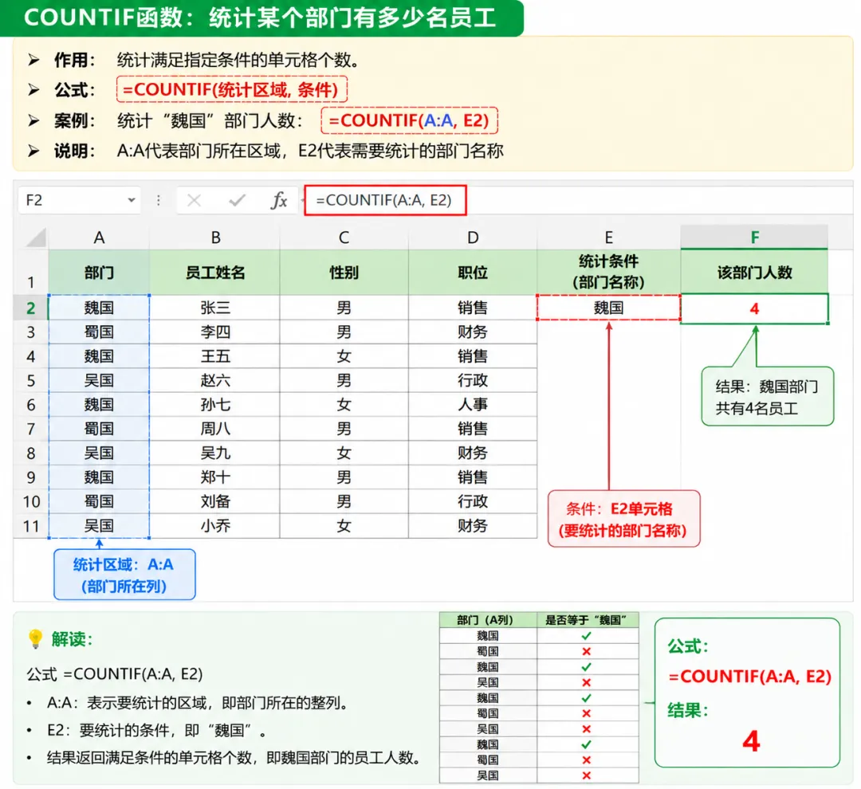The image size is (861, 789).
Task: Click the cancel X icon in formula bar
Action: point(194,200)
